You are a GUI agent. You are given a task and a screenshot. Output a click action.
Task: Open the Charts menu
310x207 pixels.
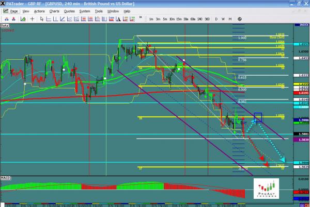54,10
